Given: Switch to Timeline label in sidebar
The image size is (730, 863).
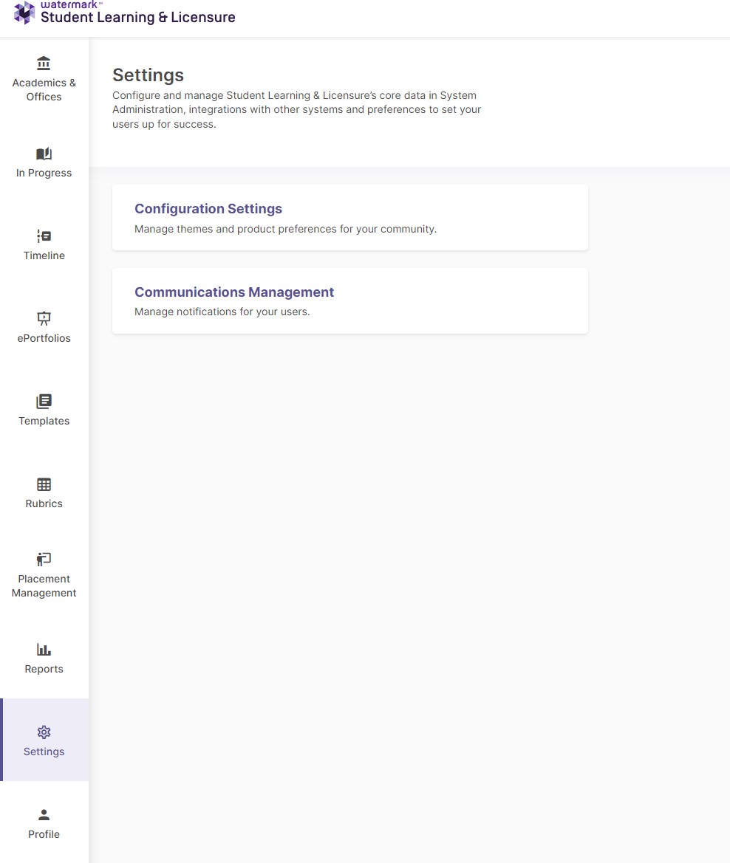Looking at the screenshot, I should 44,255.
